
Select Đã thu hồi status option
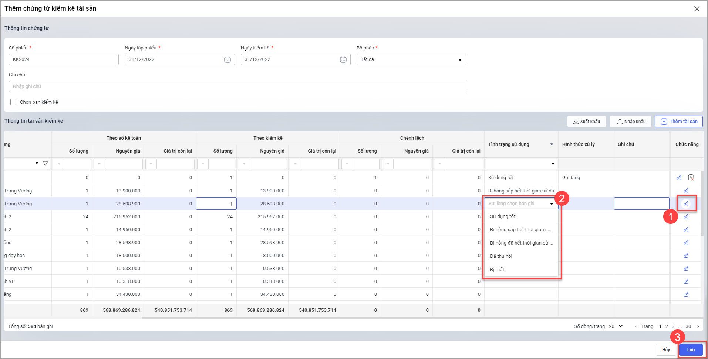501,256
